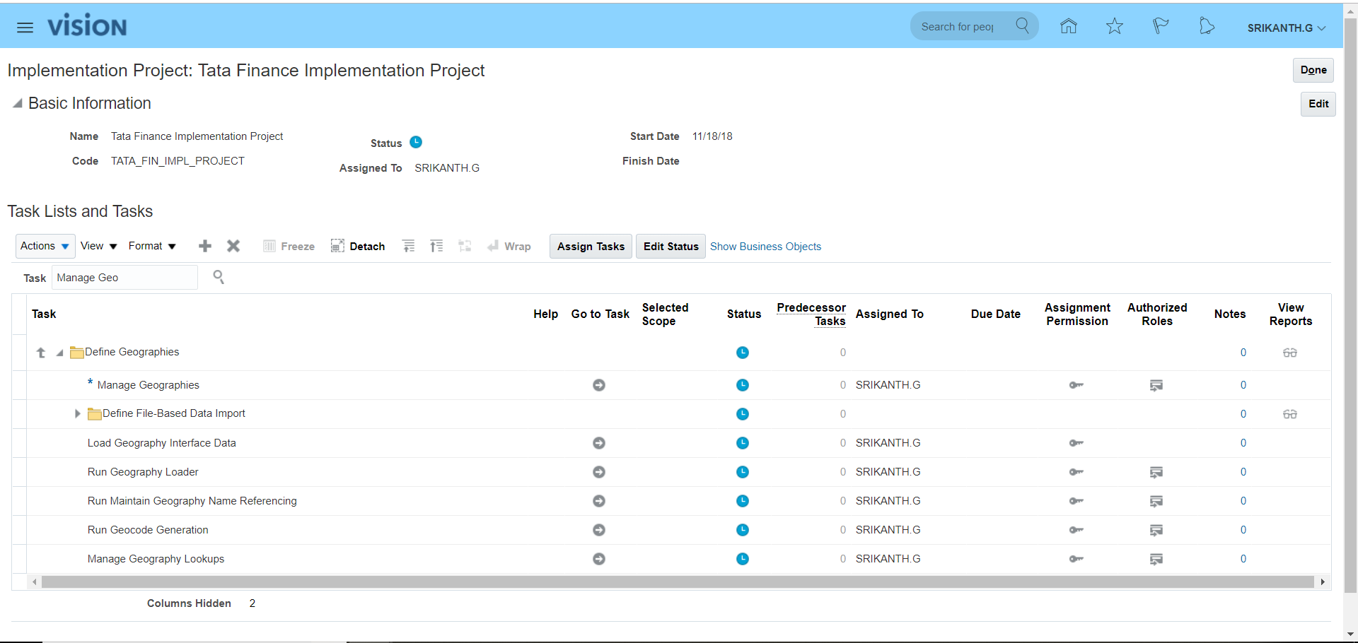This screenshot has height=643, width=1358.
Task: Click the Task search input field
Action: [x=124, y=278]
